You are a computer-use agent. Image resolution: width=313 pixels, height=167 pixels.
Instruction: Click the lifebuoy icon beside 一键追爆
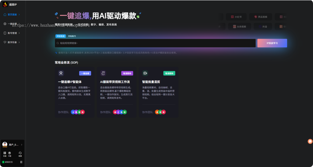[5, 24]
